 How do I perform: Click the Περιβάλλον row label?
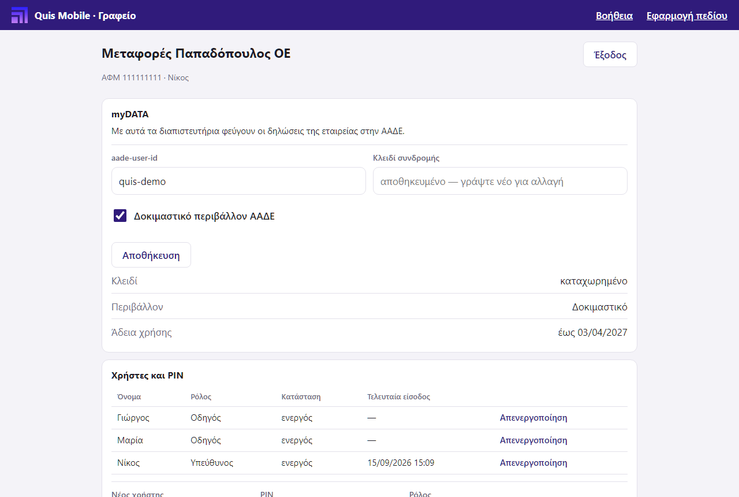(x=137, y=307)
